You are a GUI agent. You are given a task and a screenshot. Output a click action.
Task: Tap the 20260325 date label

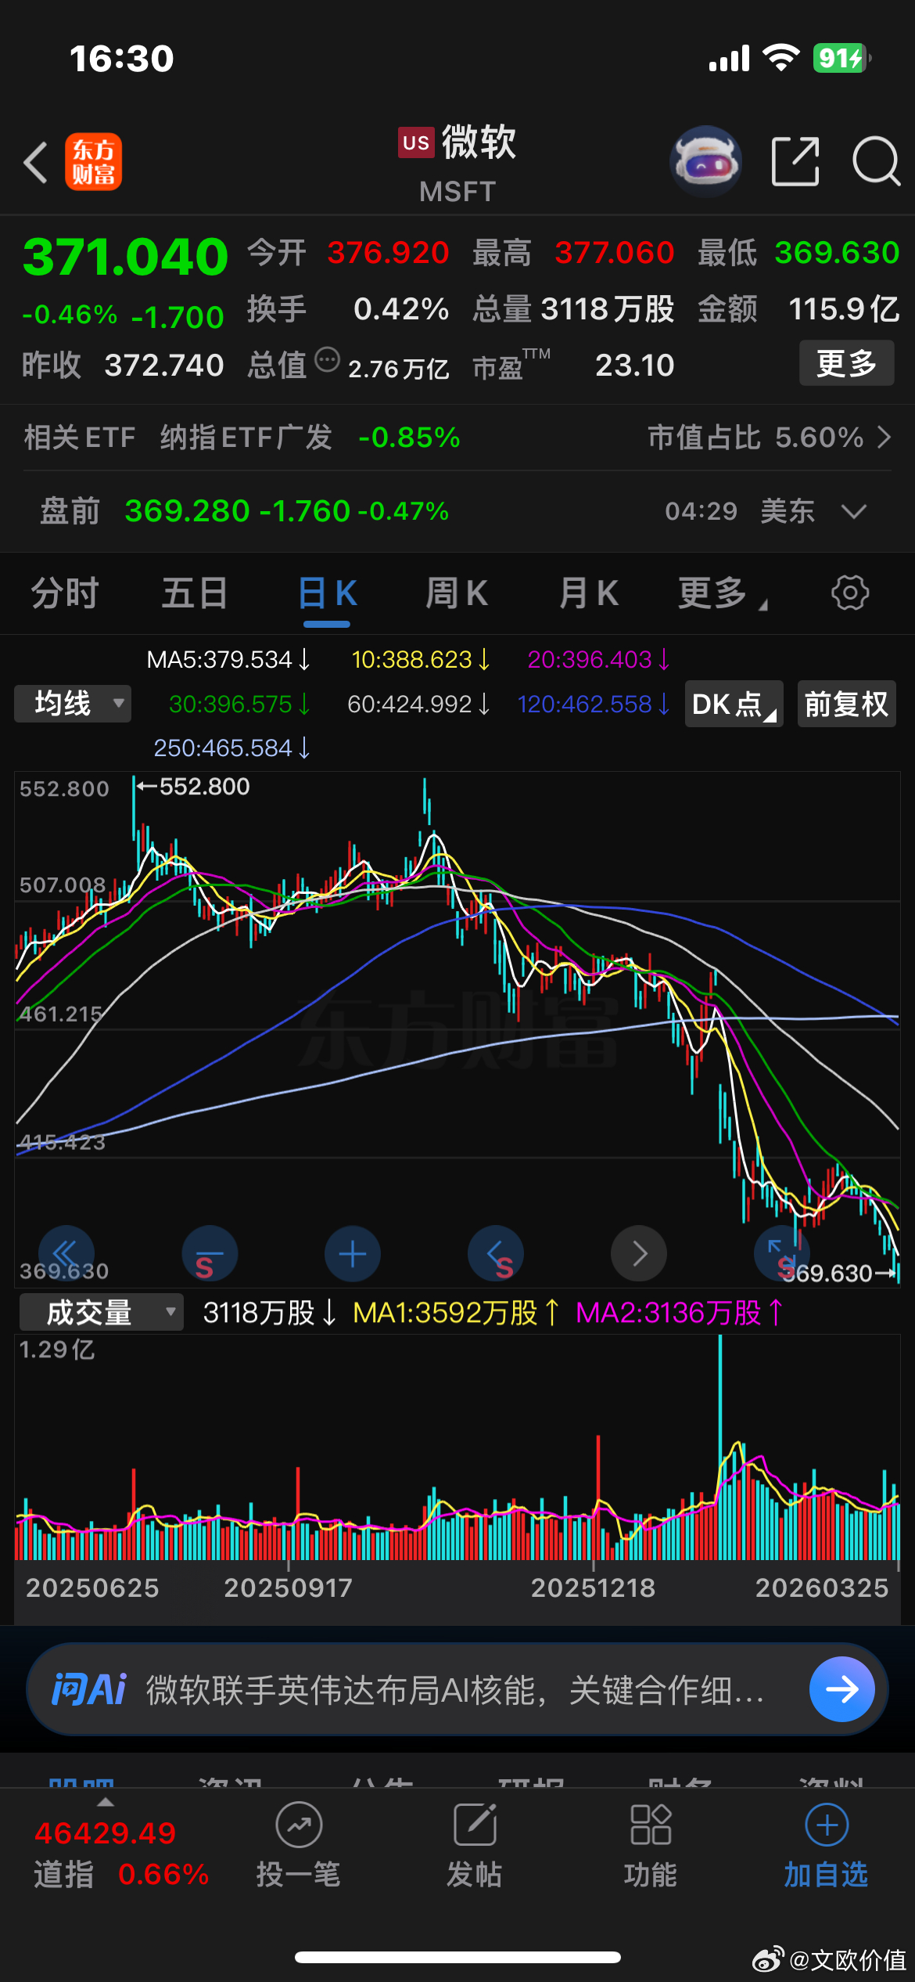pyautogui.click(x=822, y=1587)
